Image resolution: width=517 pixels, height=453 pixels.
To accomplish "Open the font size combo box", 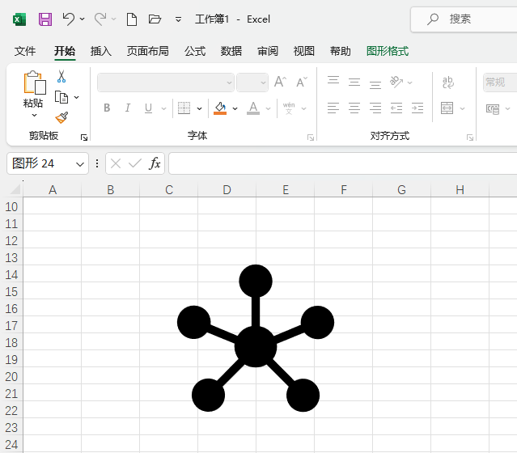I will tap(252, 83).
